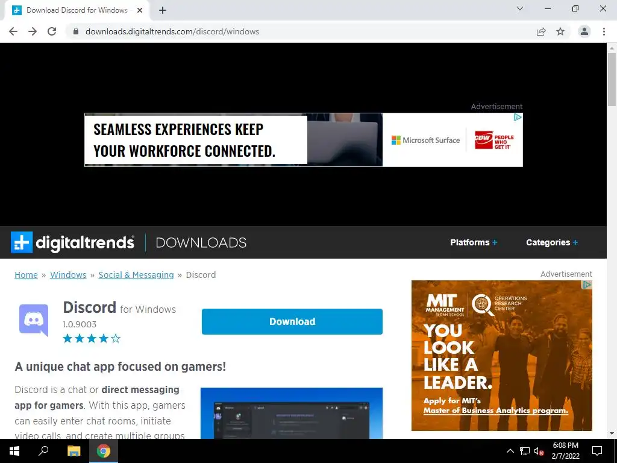The image size is (617, 463).
Task: Open File Explorer from the taskbar
Action: click(74, 451)
